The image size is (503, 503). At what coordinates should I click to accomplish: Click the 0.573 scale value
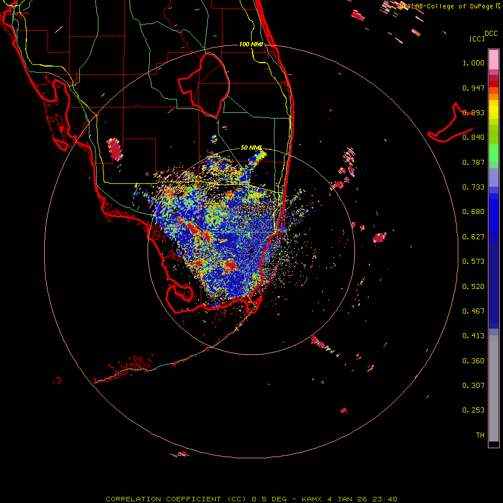click(473, 262)
